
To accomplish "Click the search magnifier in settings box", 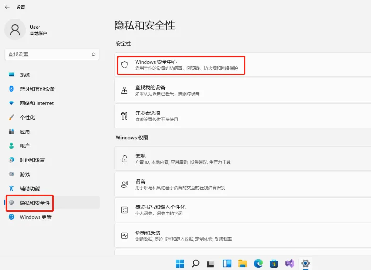I will pyautogui.click(x=93, y=55).
